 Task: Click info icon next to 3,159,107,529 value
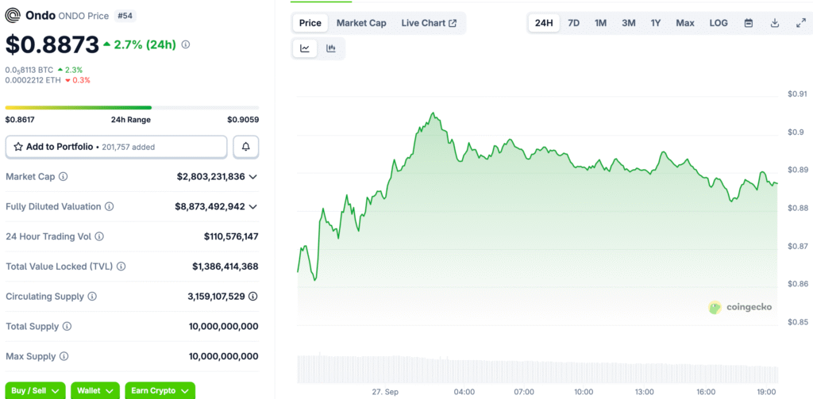coord(252,297)
